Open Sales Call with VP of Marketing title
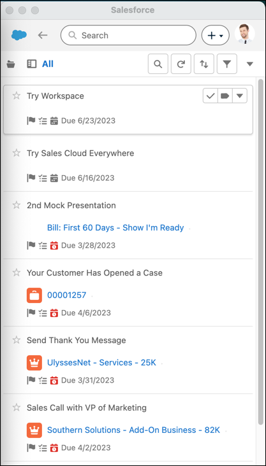 (x=87, y=407)
